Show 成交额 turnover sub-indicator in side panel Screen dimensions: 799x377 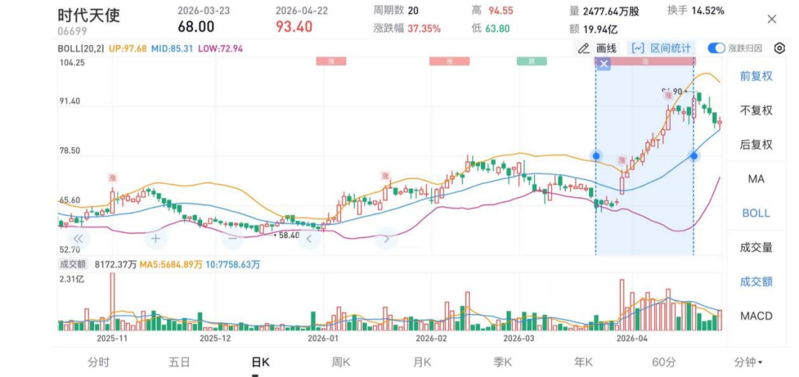(756, 282)
